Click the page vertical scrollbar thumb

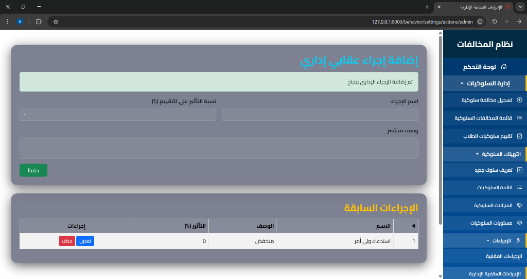coord(441,130)
